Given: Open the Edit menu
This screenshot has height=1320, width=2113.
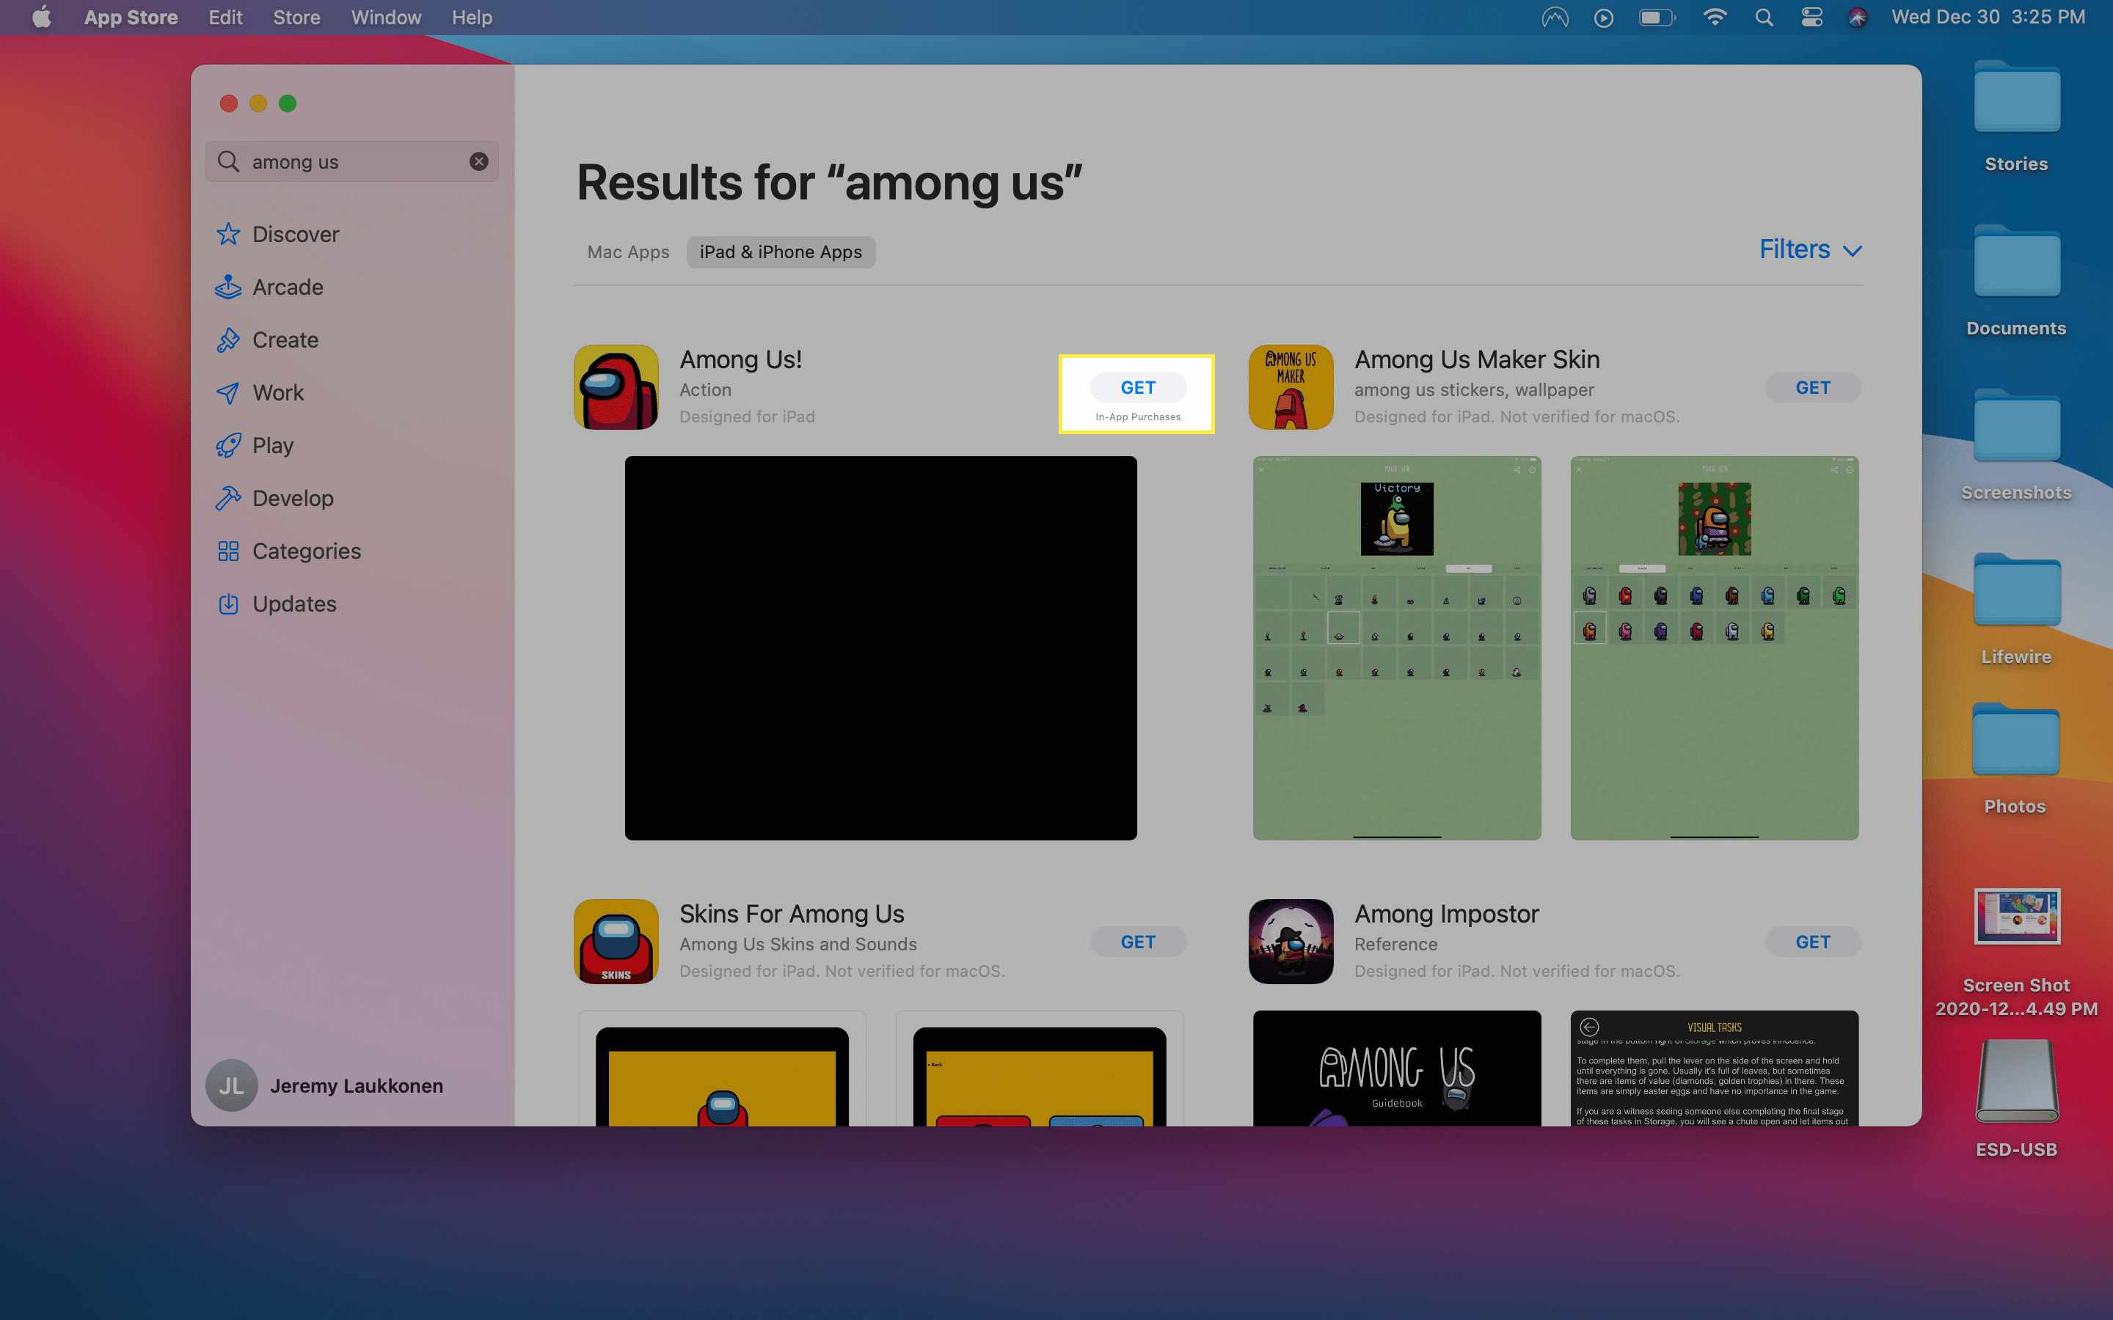Looking at the screenshot, I should click(x=225, y=18).
